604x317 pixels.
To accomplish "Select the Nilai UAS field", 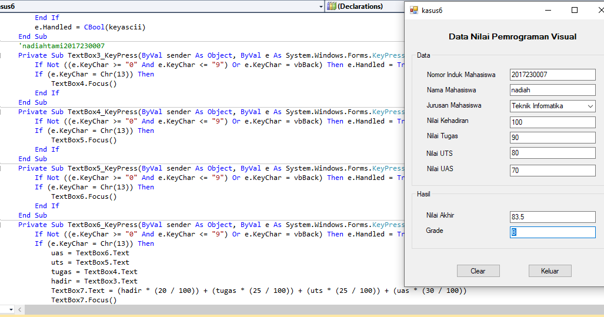I will 552,171.
